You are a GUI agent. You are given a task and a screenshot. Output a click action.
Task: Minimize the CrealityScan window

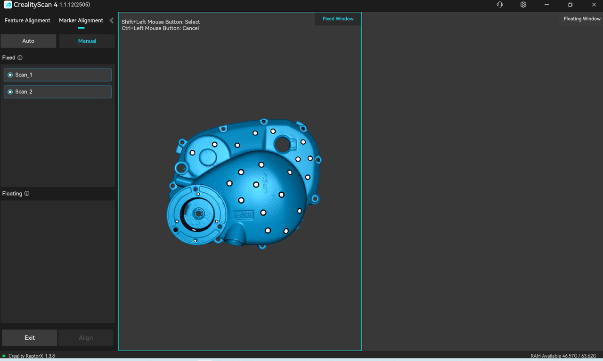point(546,5)
